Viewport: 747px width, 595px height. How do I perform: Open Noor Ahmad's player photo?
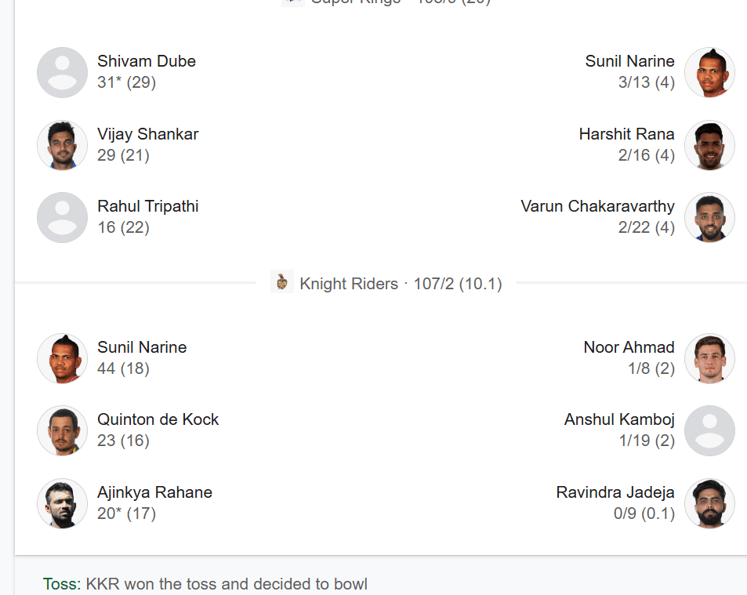[709, 358]
